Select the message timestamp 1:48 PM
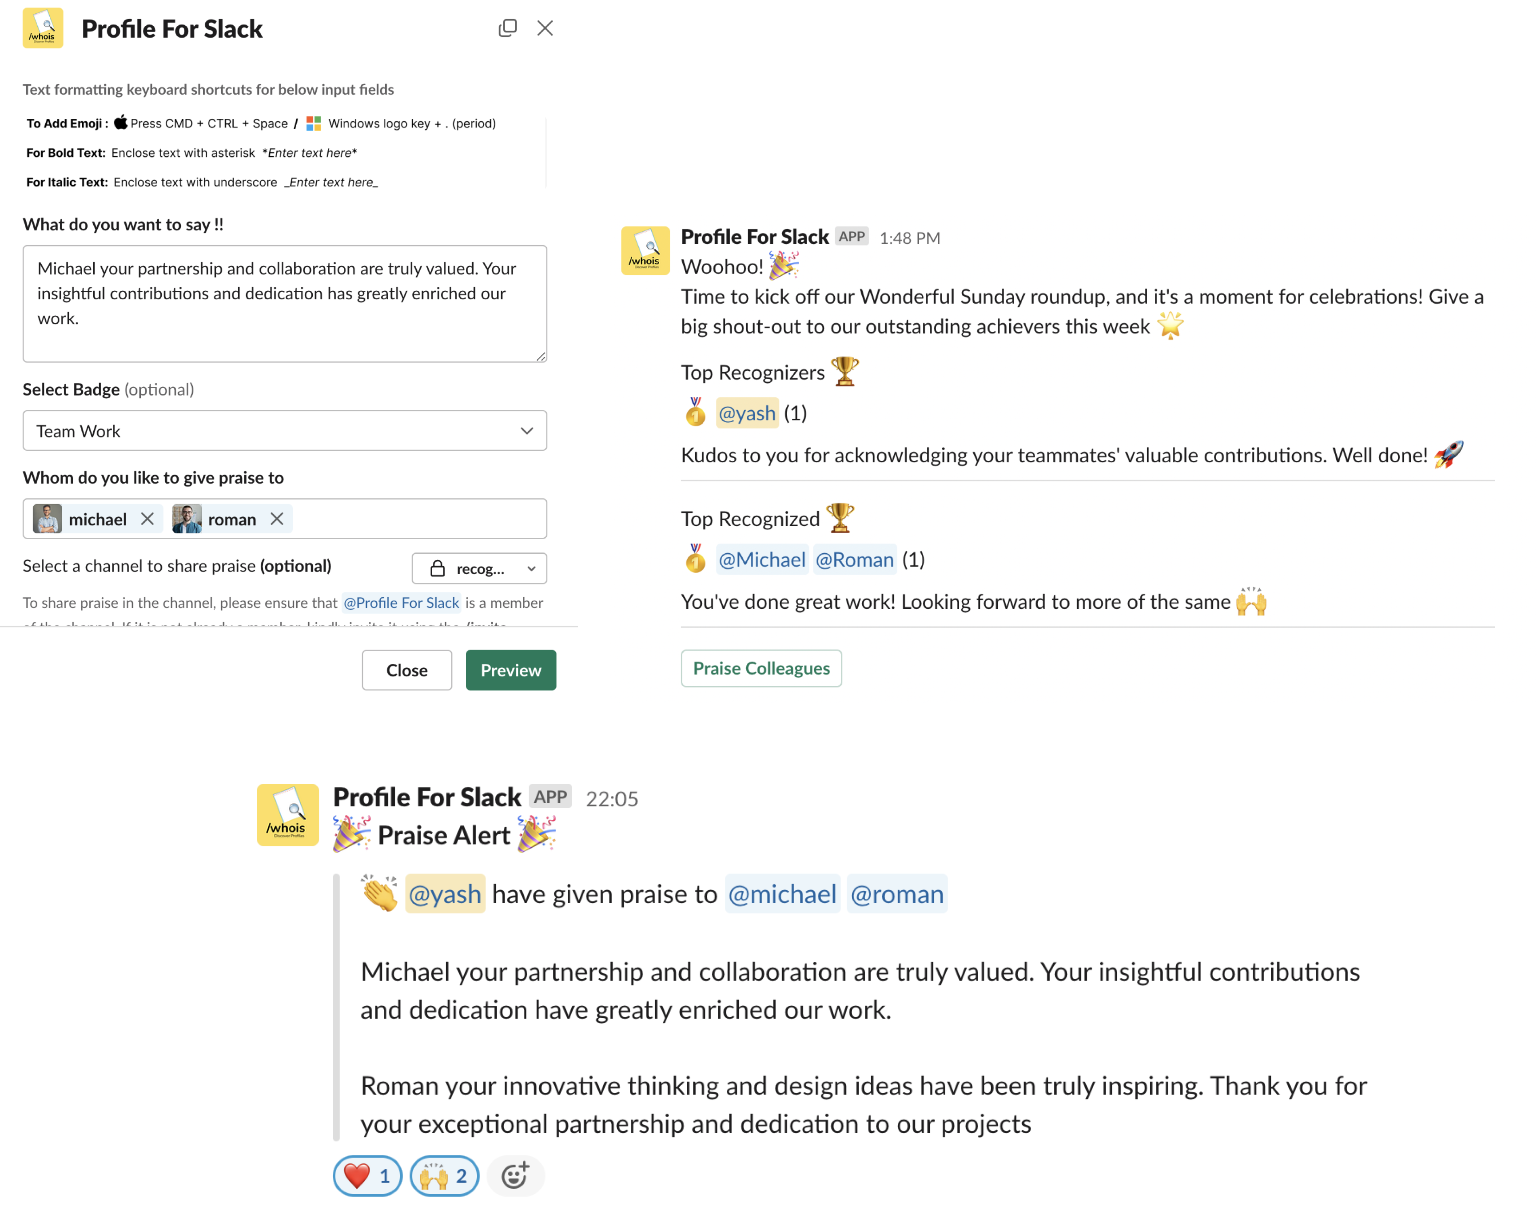The height and width of the screenshot is (1226, 1537). pyautogui.click(x=910, y=238)
